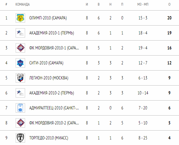Open the ФК Мордовия-2010-1 diamond logo
Image resolution: width=179 pixels, height=145 pixels.
(x=20, y=48)
